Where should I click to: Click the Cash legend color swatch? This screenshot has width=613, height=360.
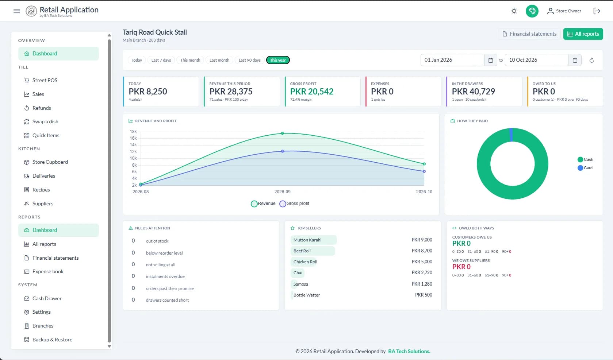click(x=580, y=159)
